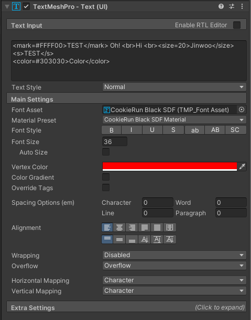Click inside the Text Input area
Viewport: 251px width, 320px height.
click(129, 61)
